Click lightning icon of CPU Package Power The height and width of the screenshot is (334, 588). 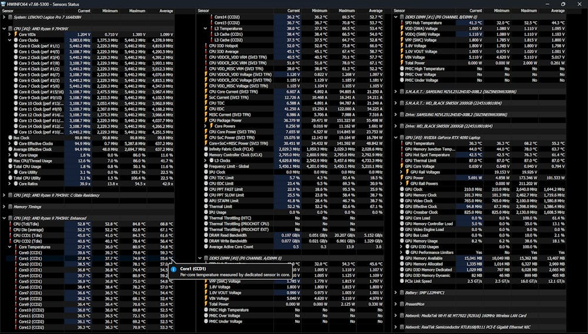[206, 121]
